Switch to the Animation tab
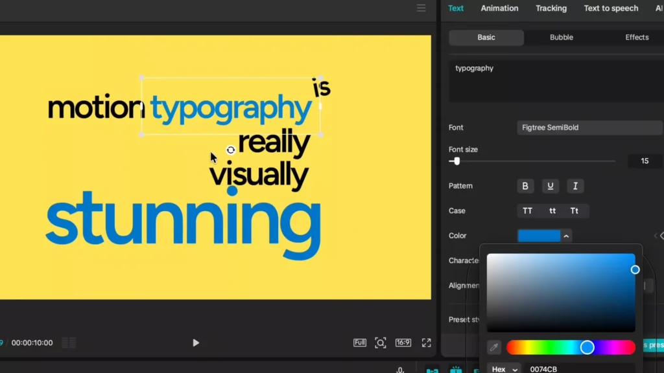Screen dimensions: 664x373 499,8
